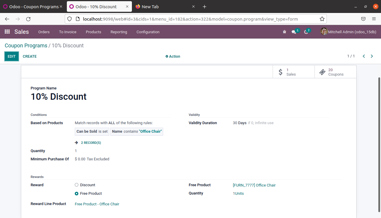Click the site shield icon in address bar
The height and width of the screenshot is (218, 381).
coord(69,19)
